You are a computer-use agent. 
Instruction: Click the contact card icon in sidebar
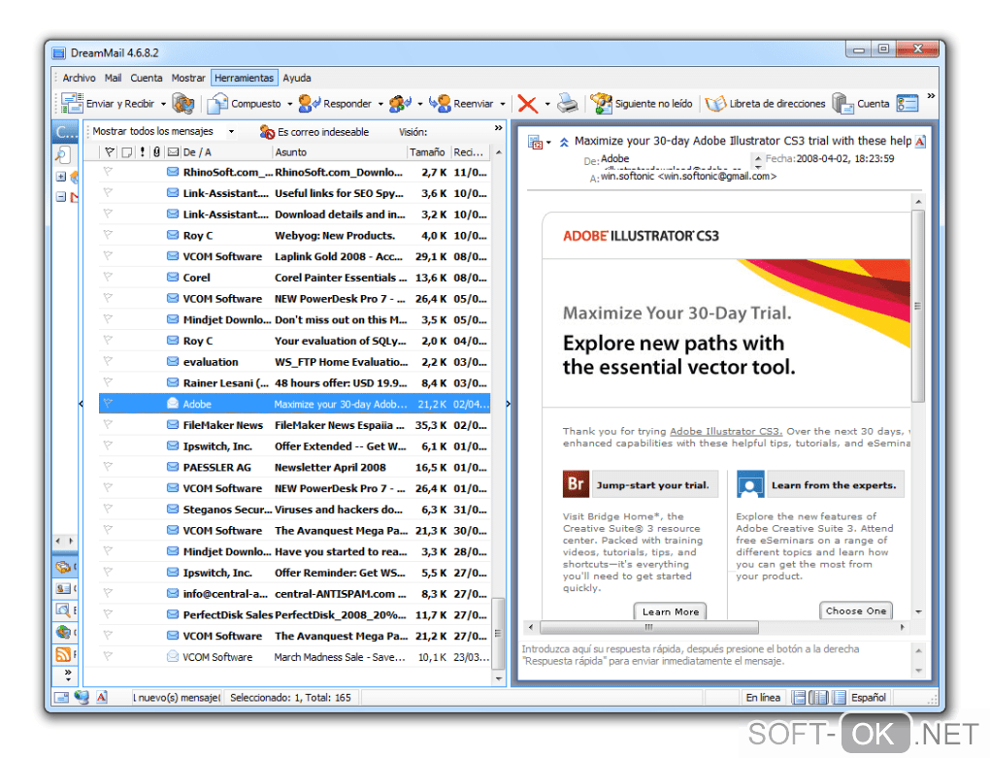[63, 588]
